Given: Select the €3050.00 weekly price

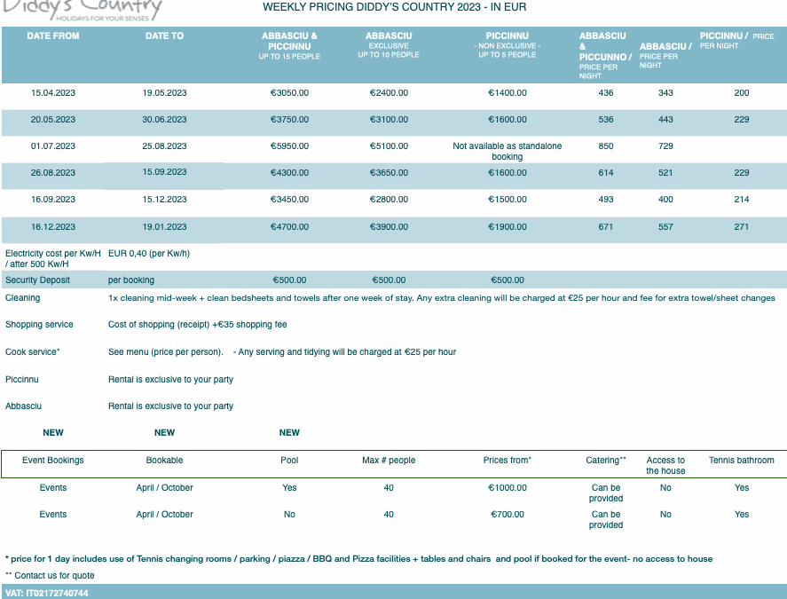Looking at the screenshot, I should click(x=289, y=93).
